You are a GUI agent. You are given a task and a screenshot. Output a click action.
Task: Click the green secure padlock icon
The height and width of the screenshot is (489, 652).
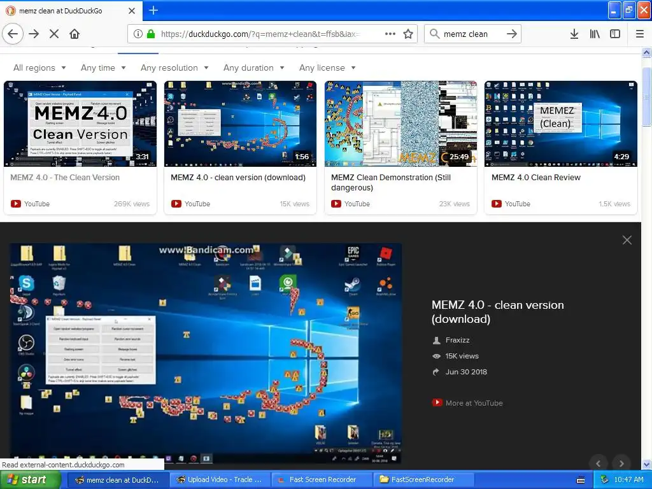pos(151,34)
